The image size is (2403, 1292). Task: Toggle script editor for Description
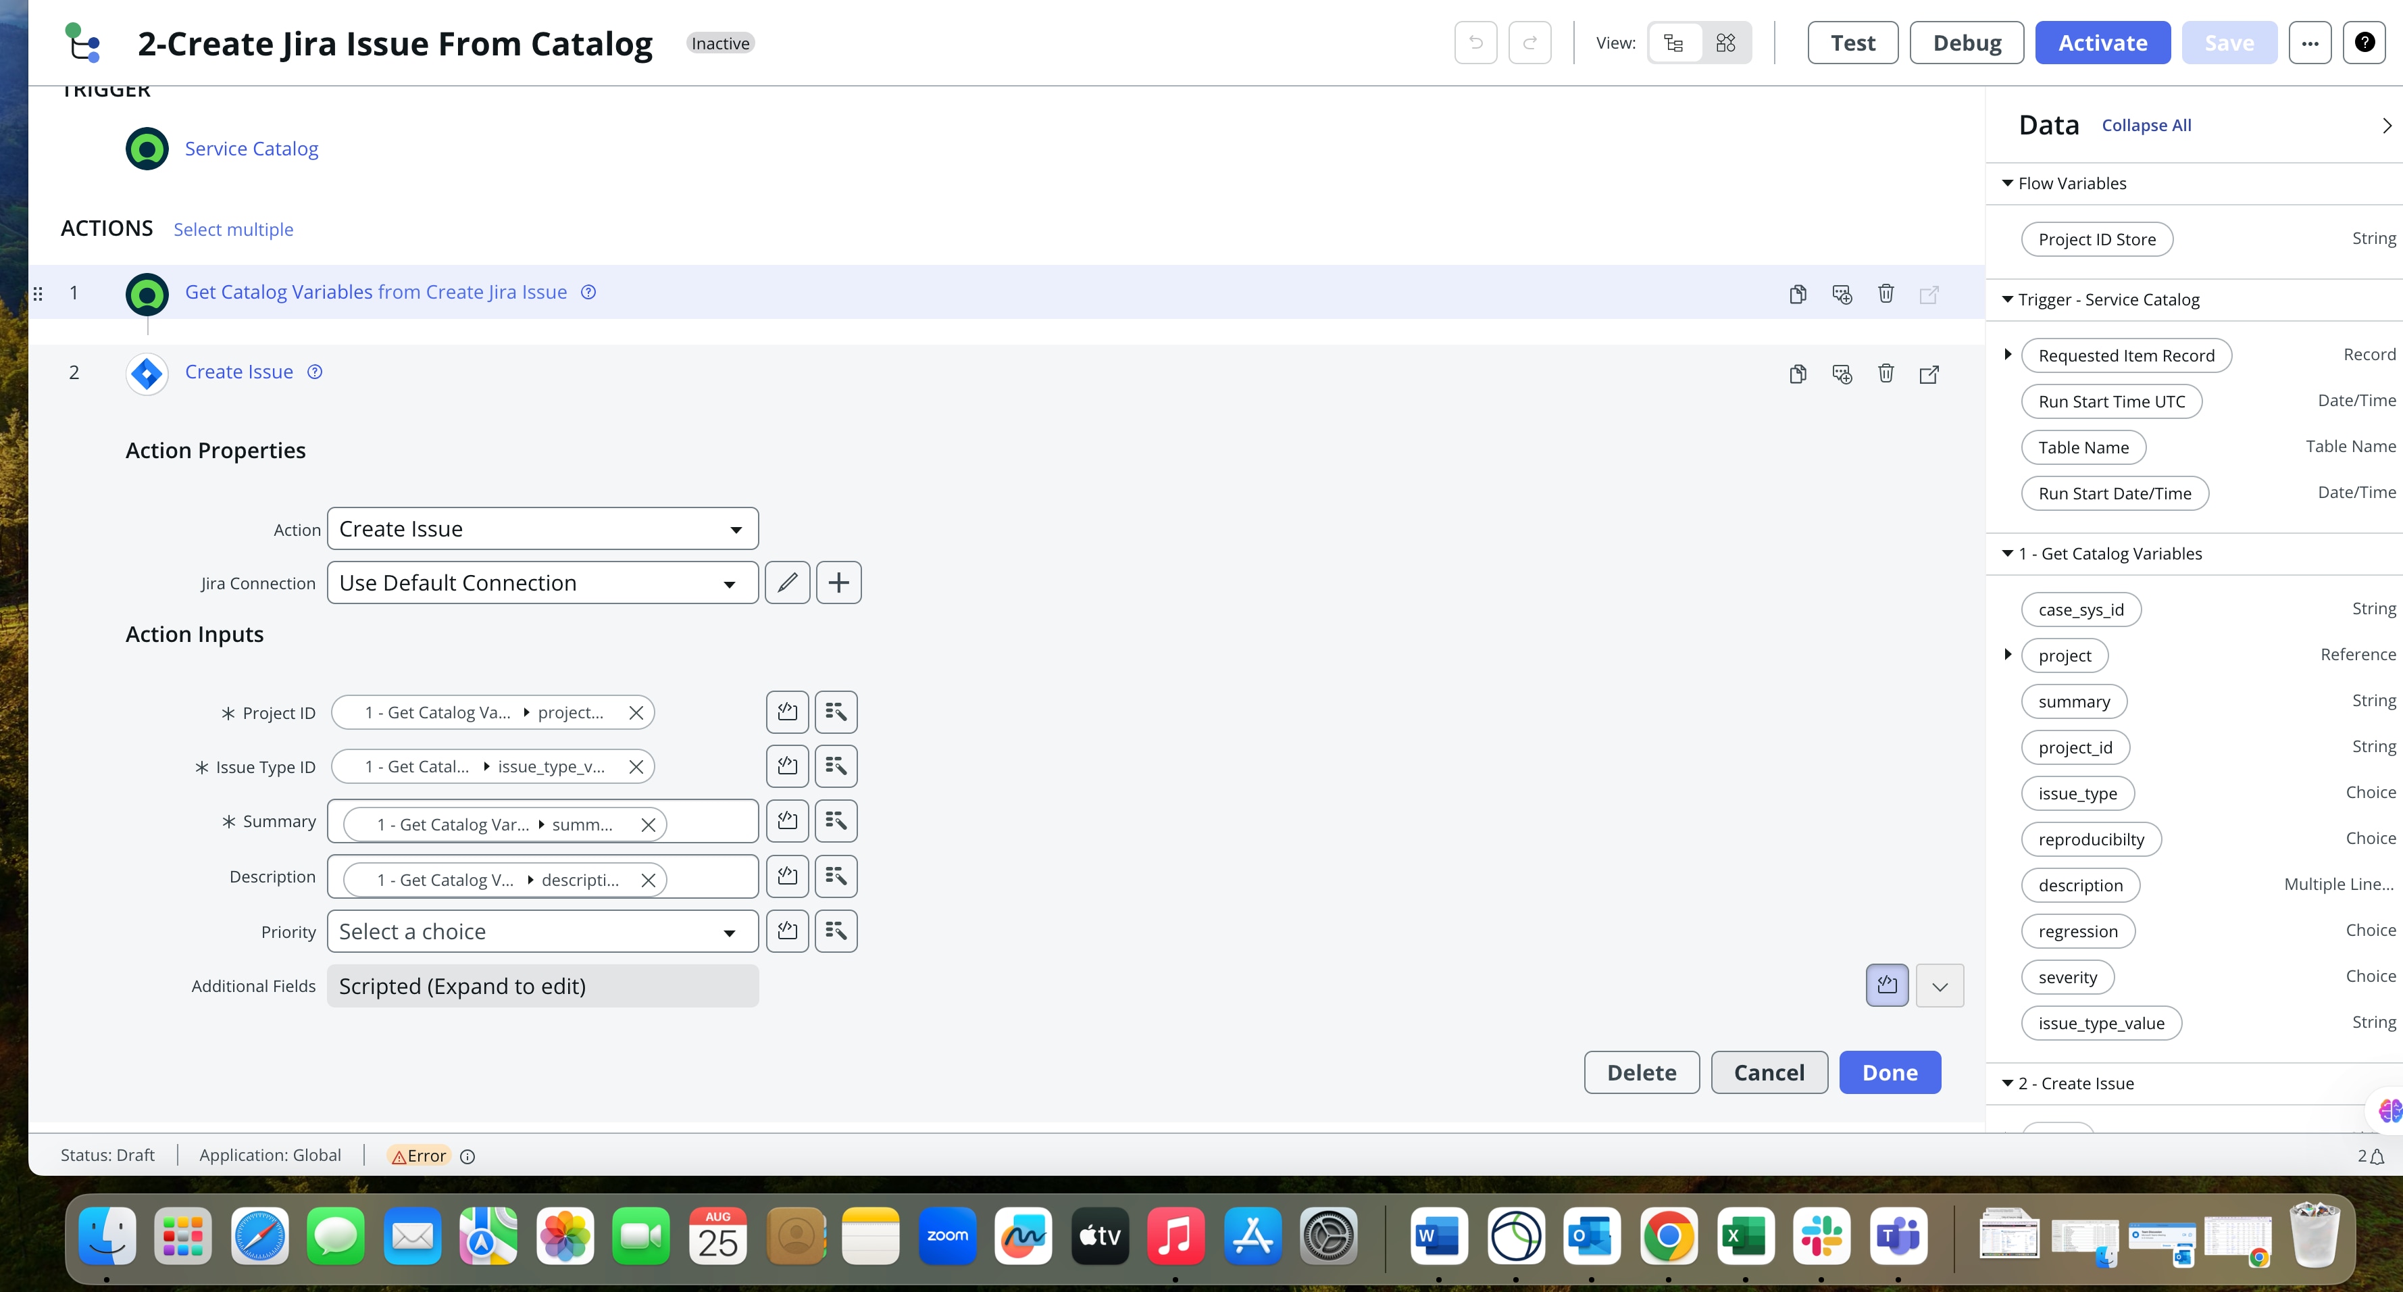[x=787, y=876]
